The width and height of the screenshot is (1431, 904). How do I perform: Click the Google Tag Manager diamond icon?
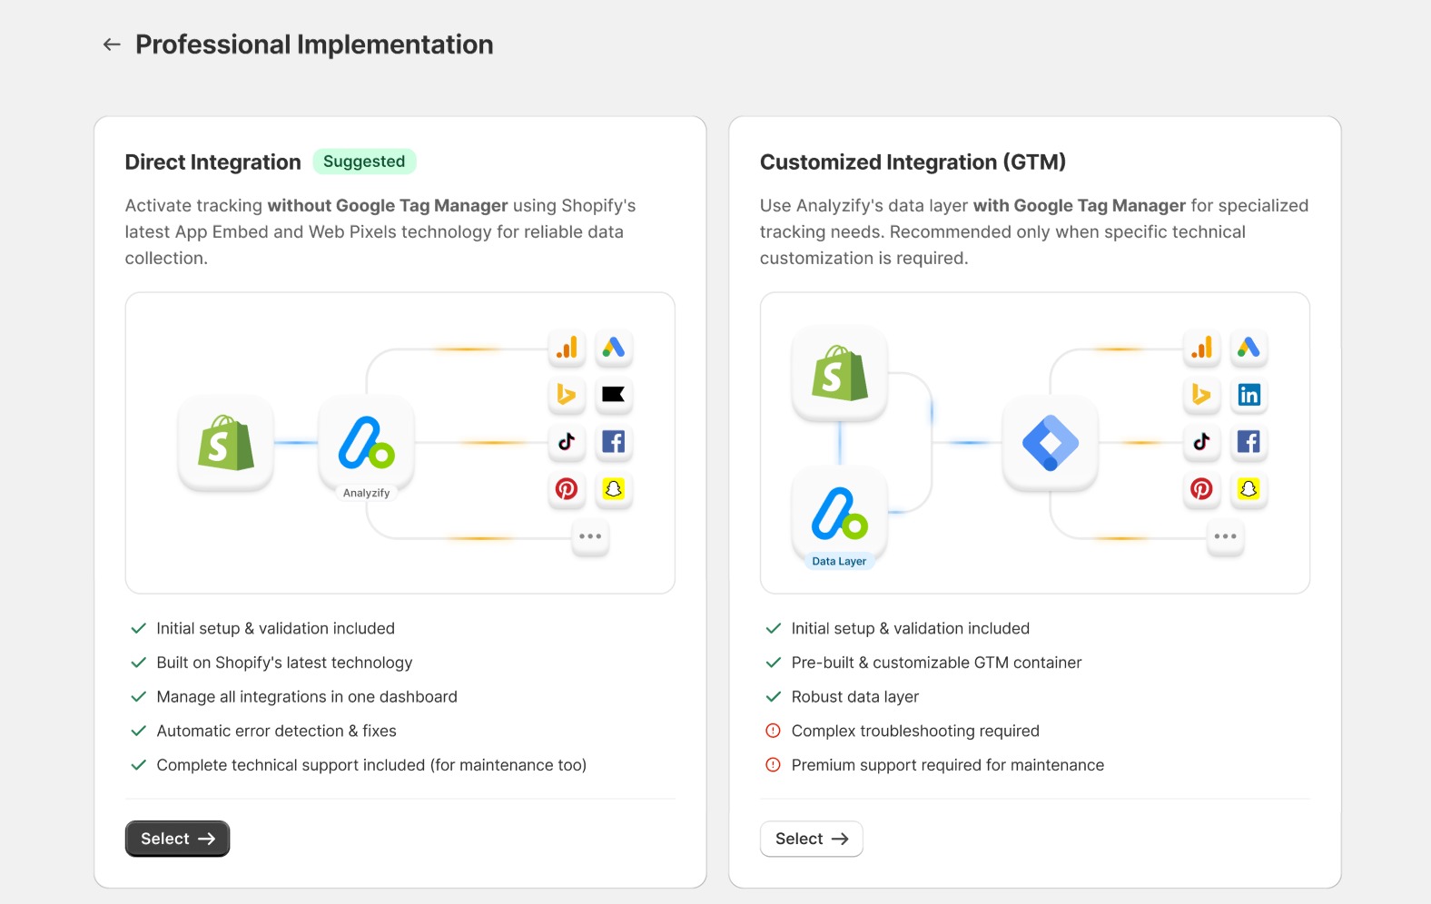(x=1051, y=443)
